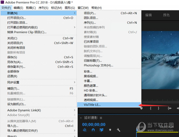Screen dimensions: 179x137
Task: Select 通用倒计时片头... in submenu
Action: (x=109, y=95)
